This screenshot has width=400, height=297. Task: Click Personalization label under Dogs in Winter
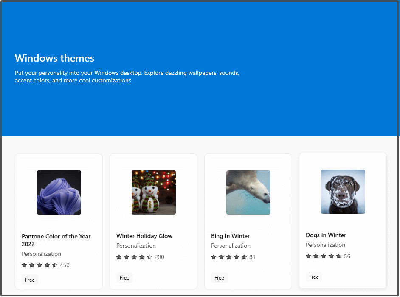325,245
